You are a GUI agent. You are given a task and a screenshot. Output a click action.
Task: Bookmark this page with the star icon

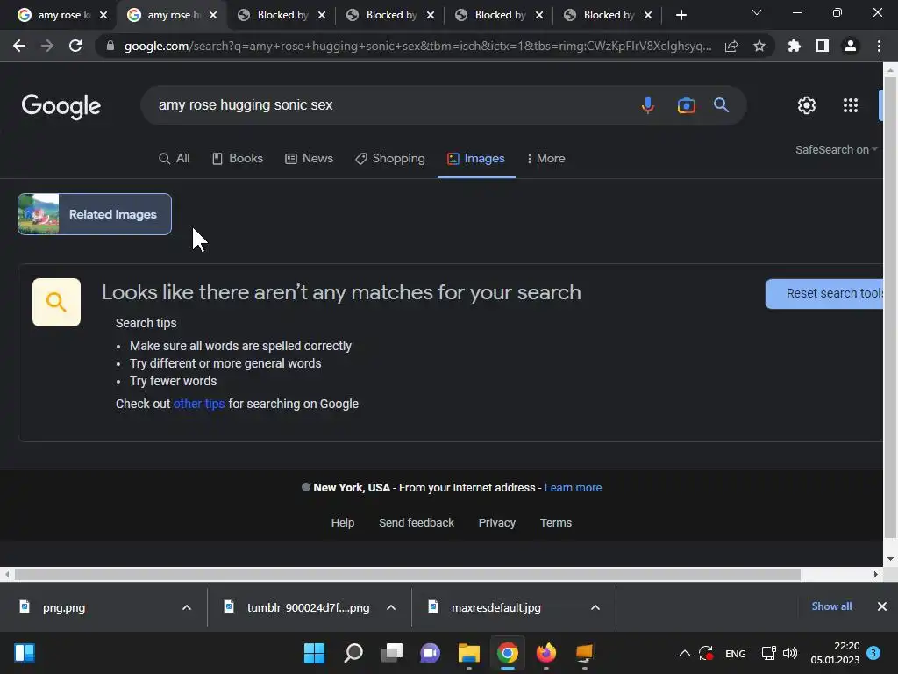(x=759, y=46)
